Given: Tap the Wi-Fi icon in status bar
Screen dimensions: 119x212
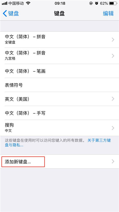Looking at the screenshot, I should pyautogui.click(x=28, y=3).
